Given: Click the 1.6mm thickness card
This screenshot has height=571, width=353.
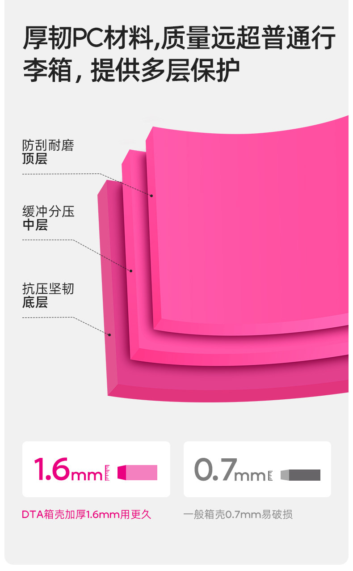Looking at the screenshot, I should [96, 469].
